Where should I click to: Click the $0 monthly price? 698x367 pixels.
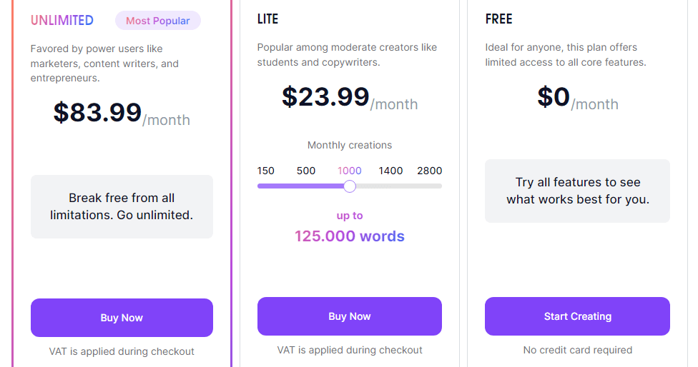pos(554,97)
